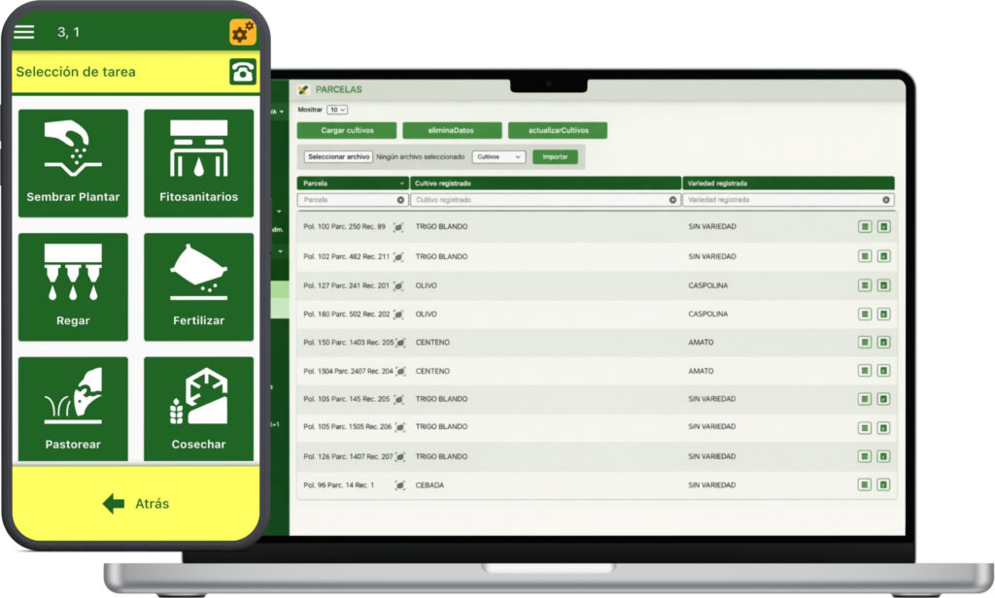Viewport: 995px width, 598px height.
Task: Open the Fitosanitarios task
Action: point(198,162)
